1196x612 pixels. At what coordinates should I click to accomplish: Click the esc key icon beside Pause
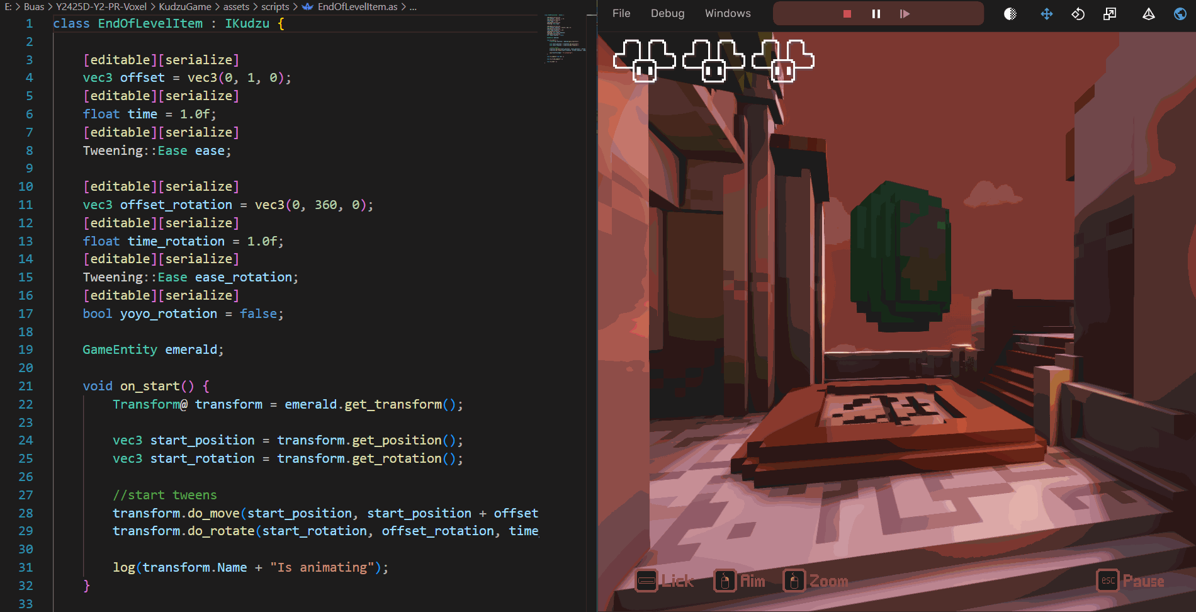coord(1108,581)
